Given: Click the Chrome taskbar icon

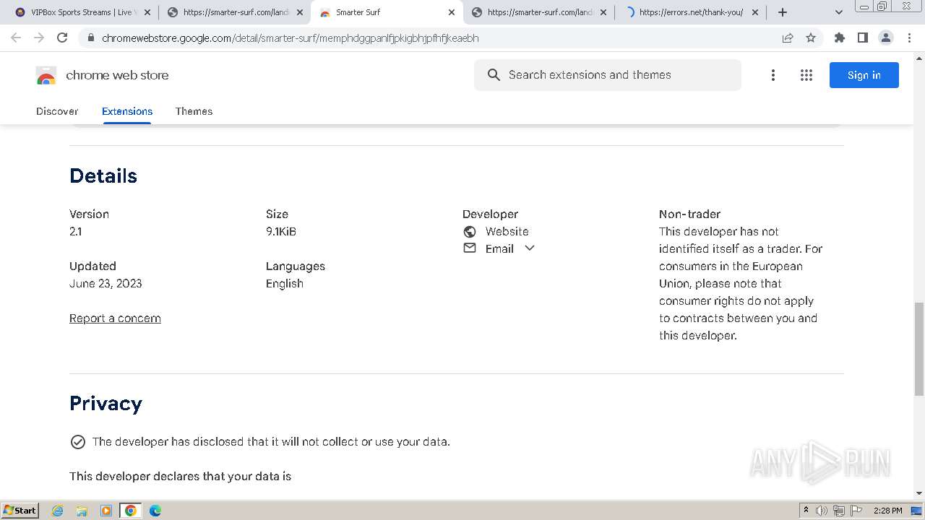Looking at the screenshot, I should 131,511.
